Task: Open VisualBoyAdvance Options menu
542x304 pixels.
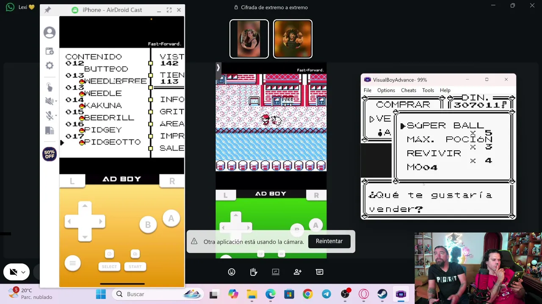Action: click(386, 90)
